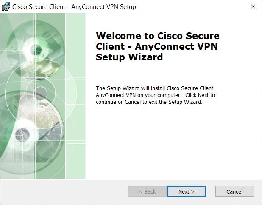Image resolution: width=262 pixels, height=205 pixels.
Task: Click the "Client - AnyConnect VPN" heading line
Action: 156,46
